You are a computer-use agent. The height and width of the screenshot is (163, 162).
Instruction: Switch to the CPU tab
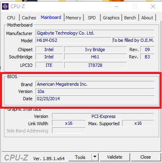(x=11, y=18)
